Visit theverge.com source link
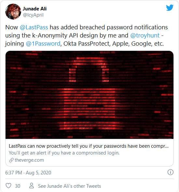This screenshot has width=179, height=192. 29,160
